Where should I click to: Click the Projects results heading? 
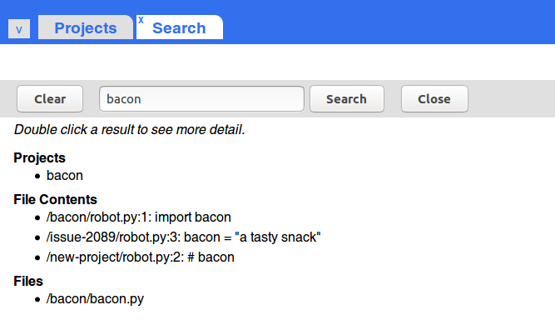click(x=39, y=157)
